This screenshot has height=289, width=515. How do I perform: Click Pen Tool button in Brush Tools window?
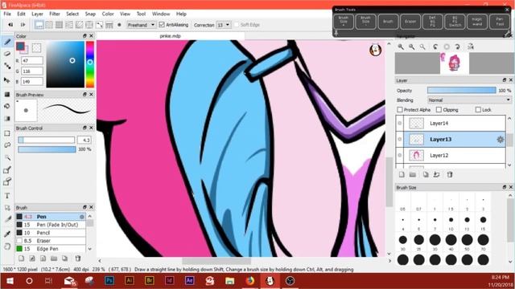pos(499,22)
